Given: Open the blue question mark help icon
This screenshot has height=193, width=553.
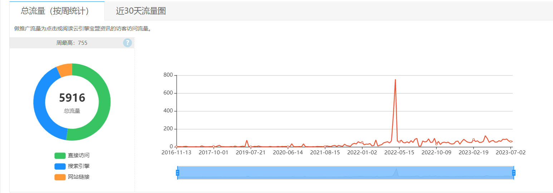Looking at the screenshot, I should 127,43.
